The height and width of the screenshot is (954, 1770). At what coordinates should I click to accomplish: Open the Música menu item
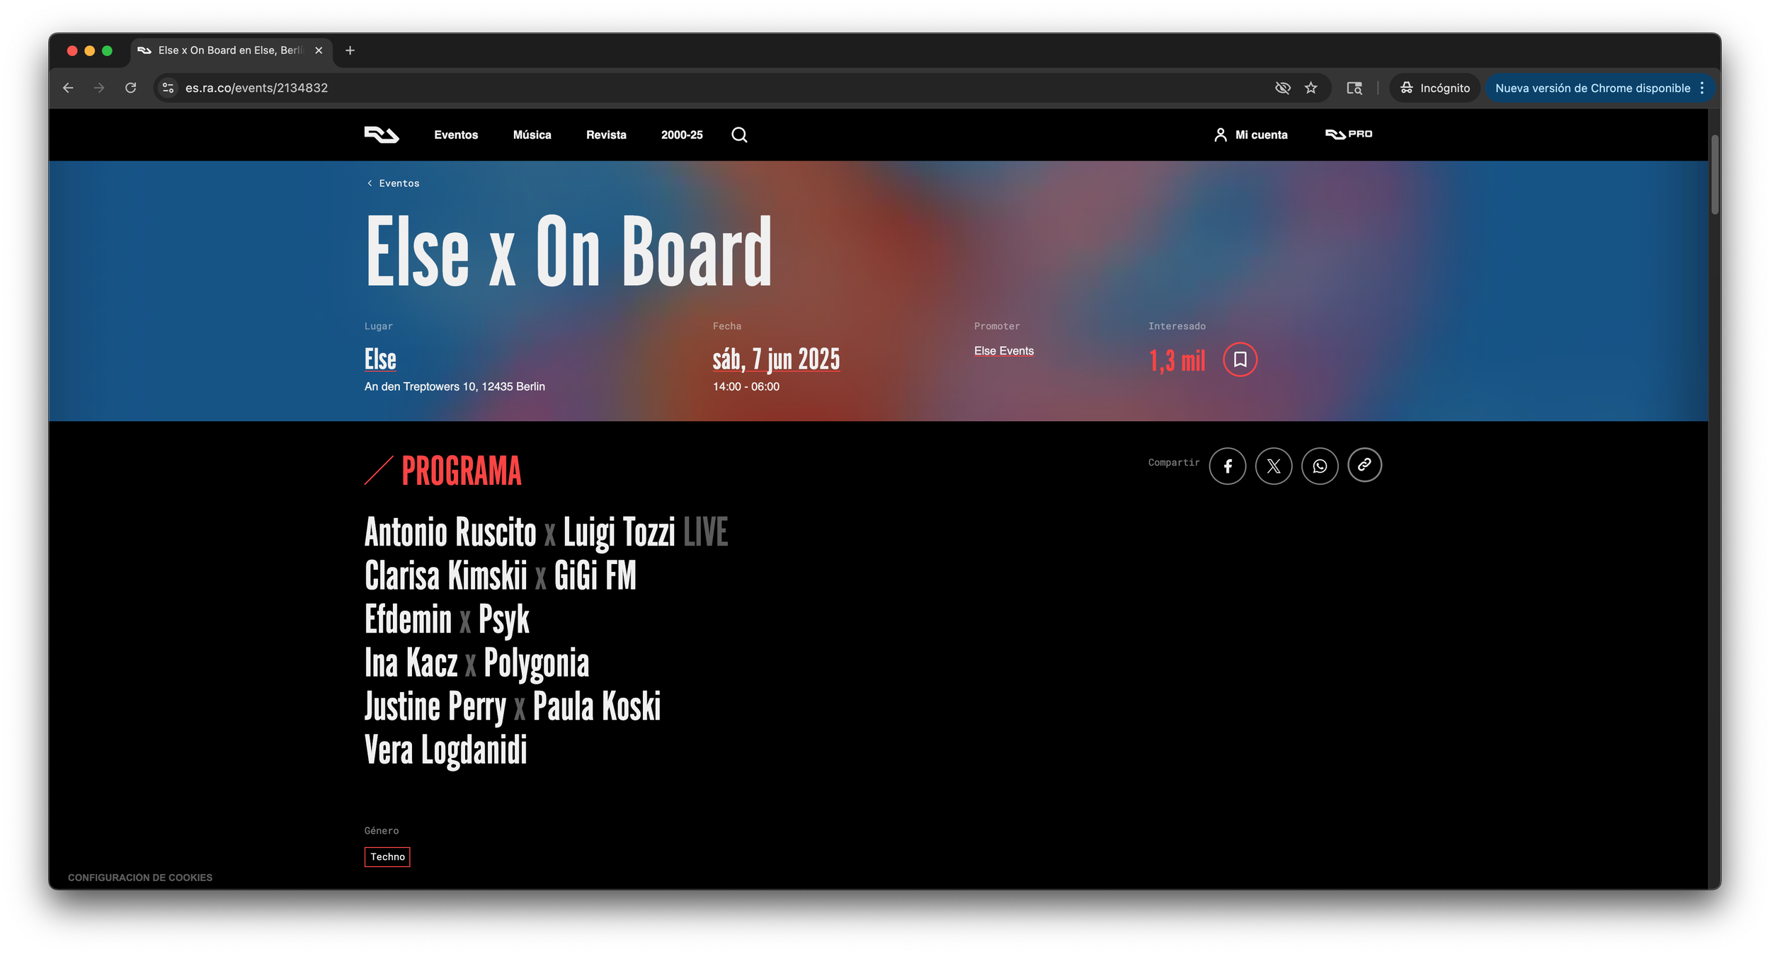532,134
